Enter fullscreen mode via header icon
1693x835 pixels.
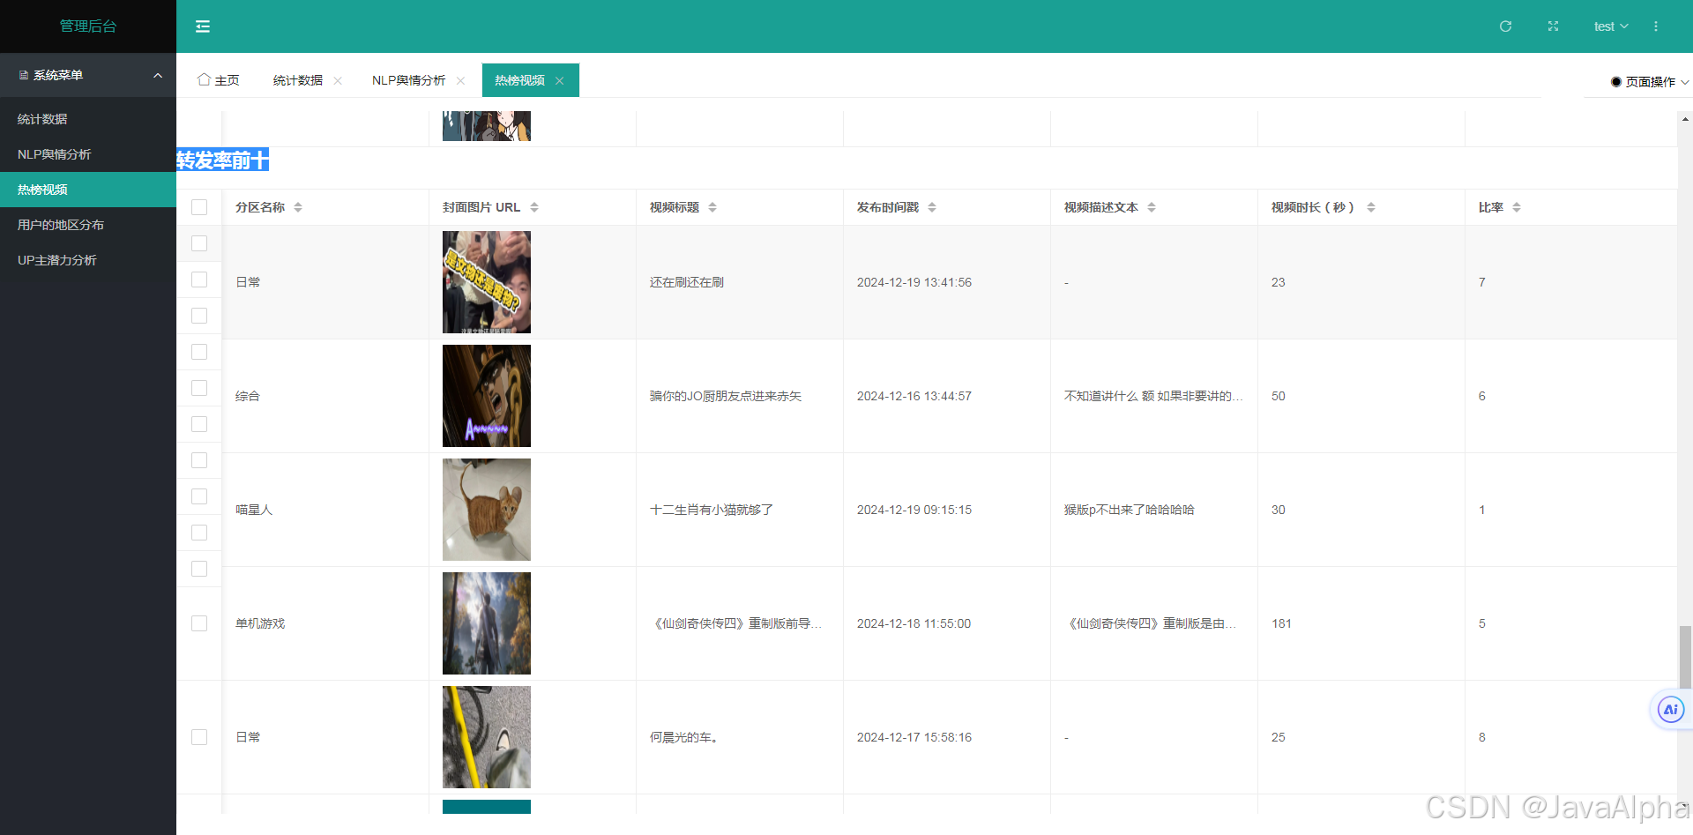[1553, 26]
